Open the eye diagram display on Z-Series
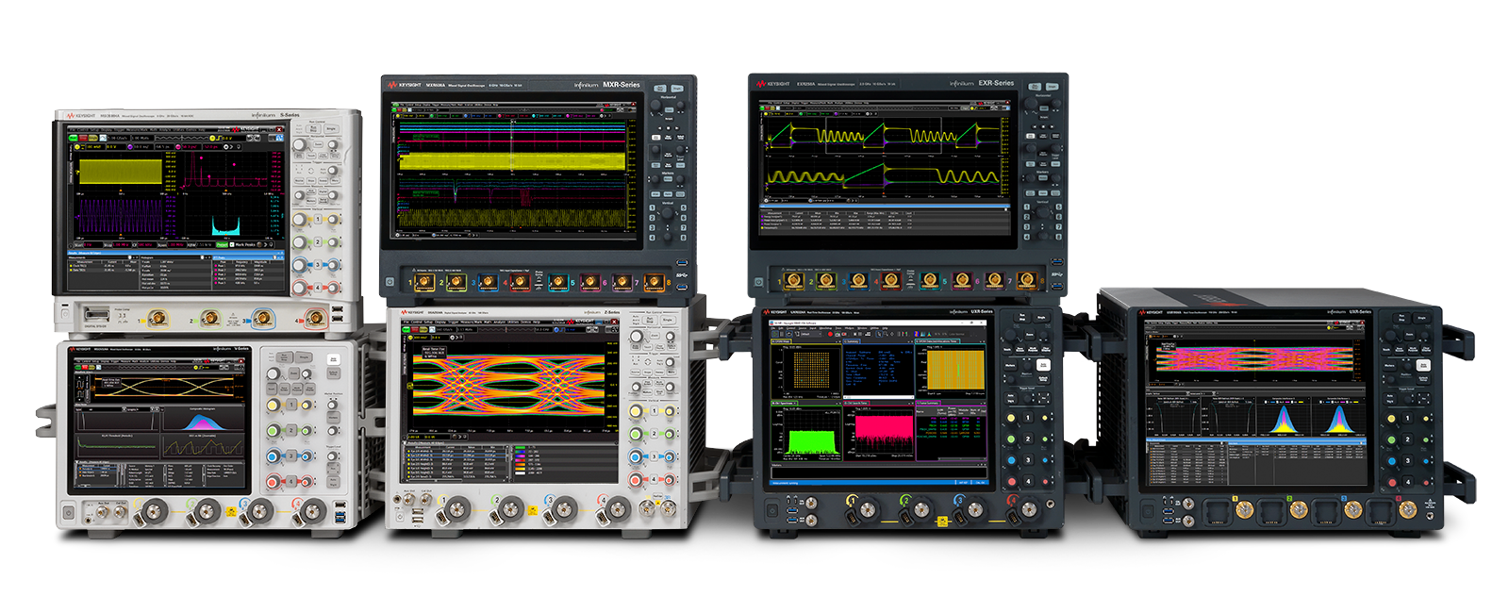The width and height of the screenshot is (1509, 613). click(511, 386)
